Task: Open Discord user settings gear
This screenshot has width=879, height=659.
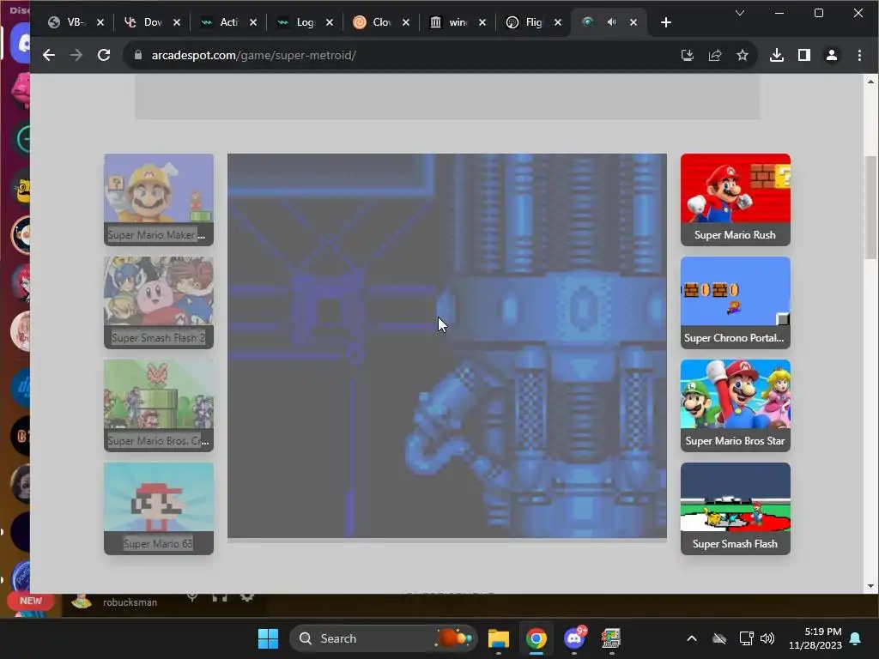Action: (247, 597)
